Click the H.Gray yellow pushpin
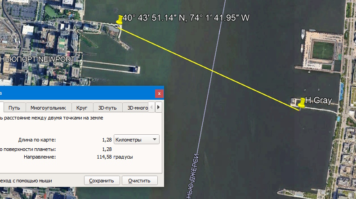 click(302, 103)
